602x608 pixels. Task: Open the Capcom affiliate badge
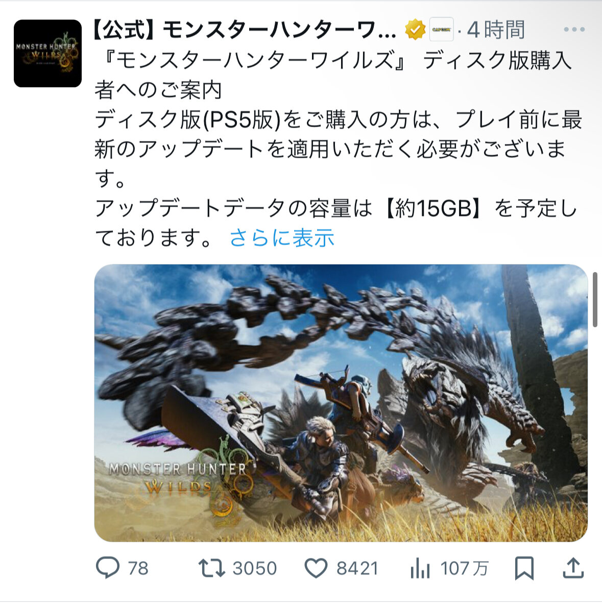click(441, 30)
